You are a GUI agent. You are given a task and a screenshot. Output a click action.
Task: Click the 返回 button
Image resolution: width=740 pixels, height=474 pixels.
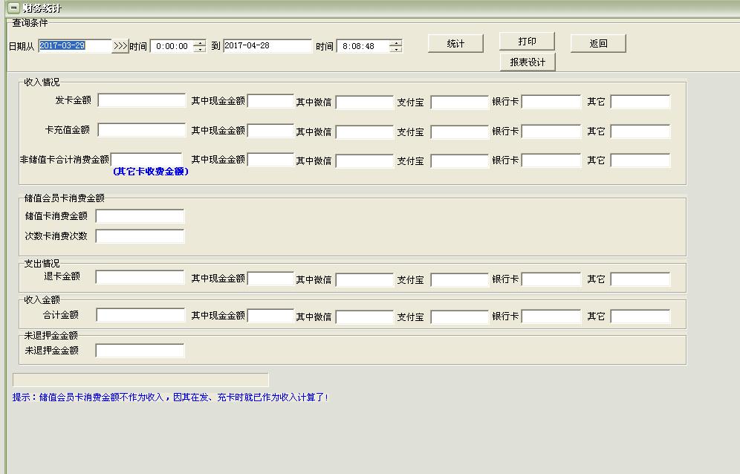pyautogui.click(x=598, y=44)
